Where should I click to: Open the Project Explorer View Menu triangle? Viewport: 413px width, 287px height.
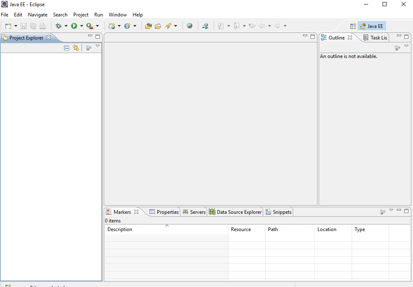(98, 46)
